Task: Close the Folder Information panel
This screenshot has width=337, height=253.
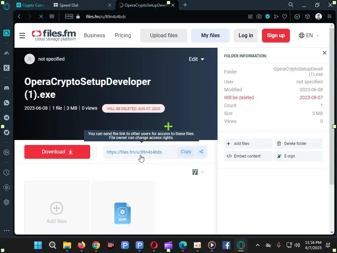Action: pyautogui.click(x=324, y=53)
